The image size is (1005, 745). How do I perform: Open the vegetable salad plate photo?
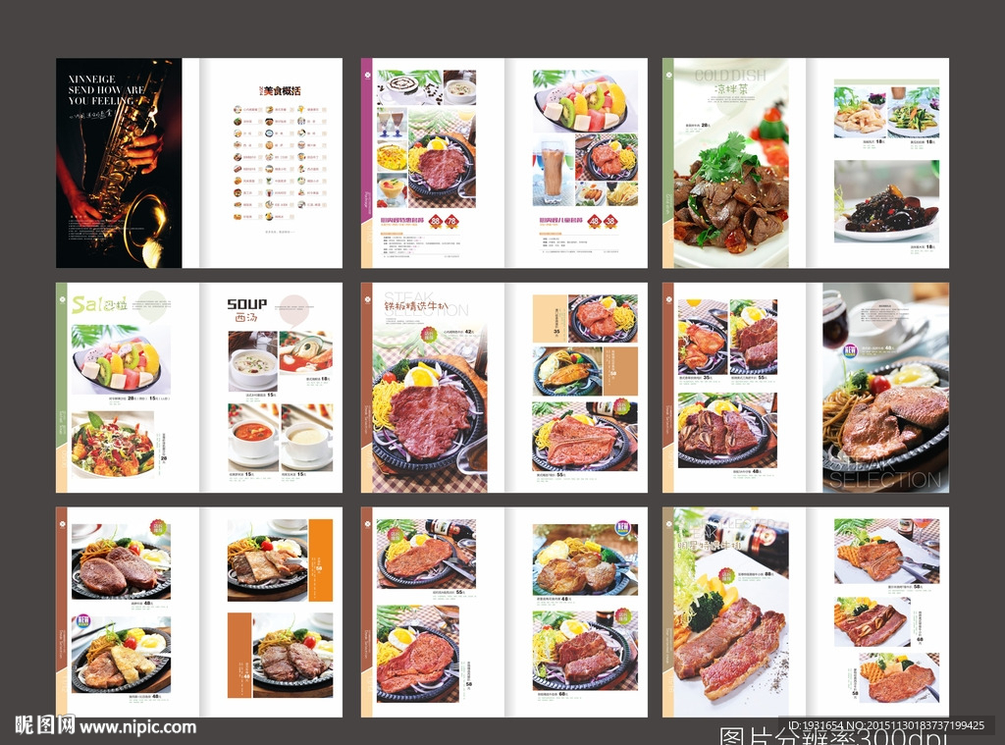113,445
